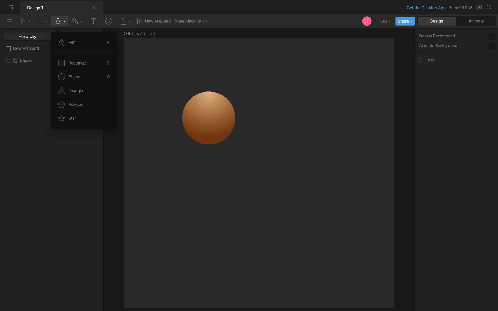The height and width of the screenshot is (311, 498).
Task: Expand the Ellipse layer in hierarchy
Action: tap(9, 60)
